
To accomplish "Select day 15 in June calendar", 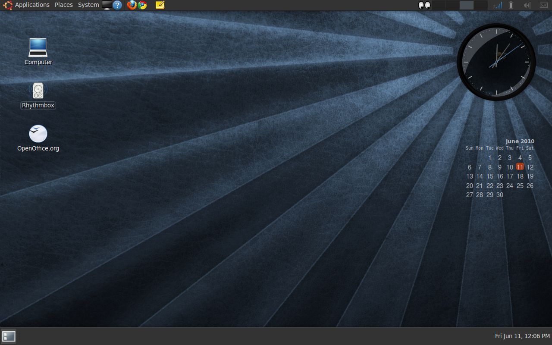I will (x=490, y=176).
